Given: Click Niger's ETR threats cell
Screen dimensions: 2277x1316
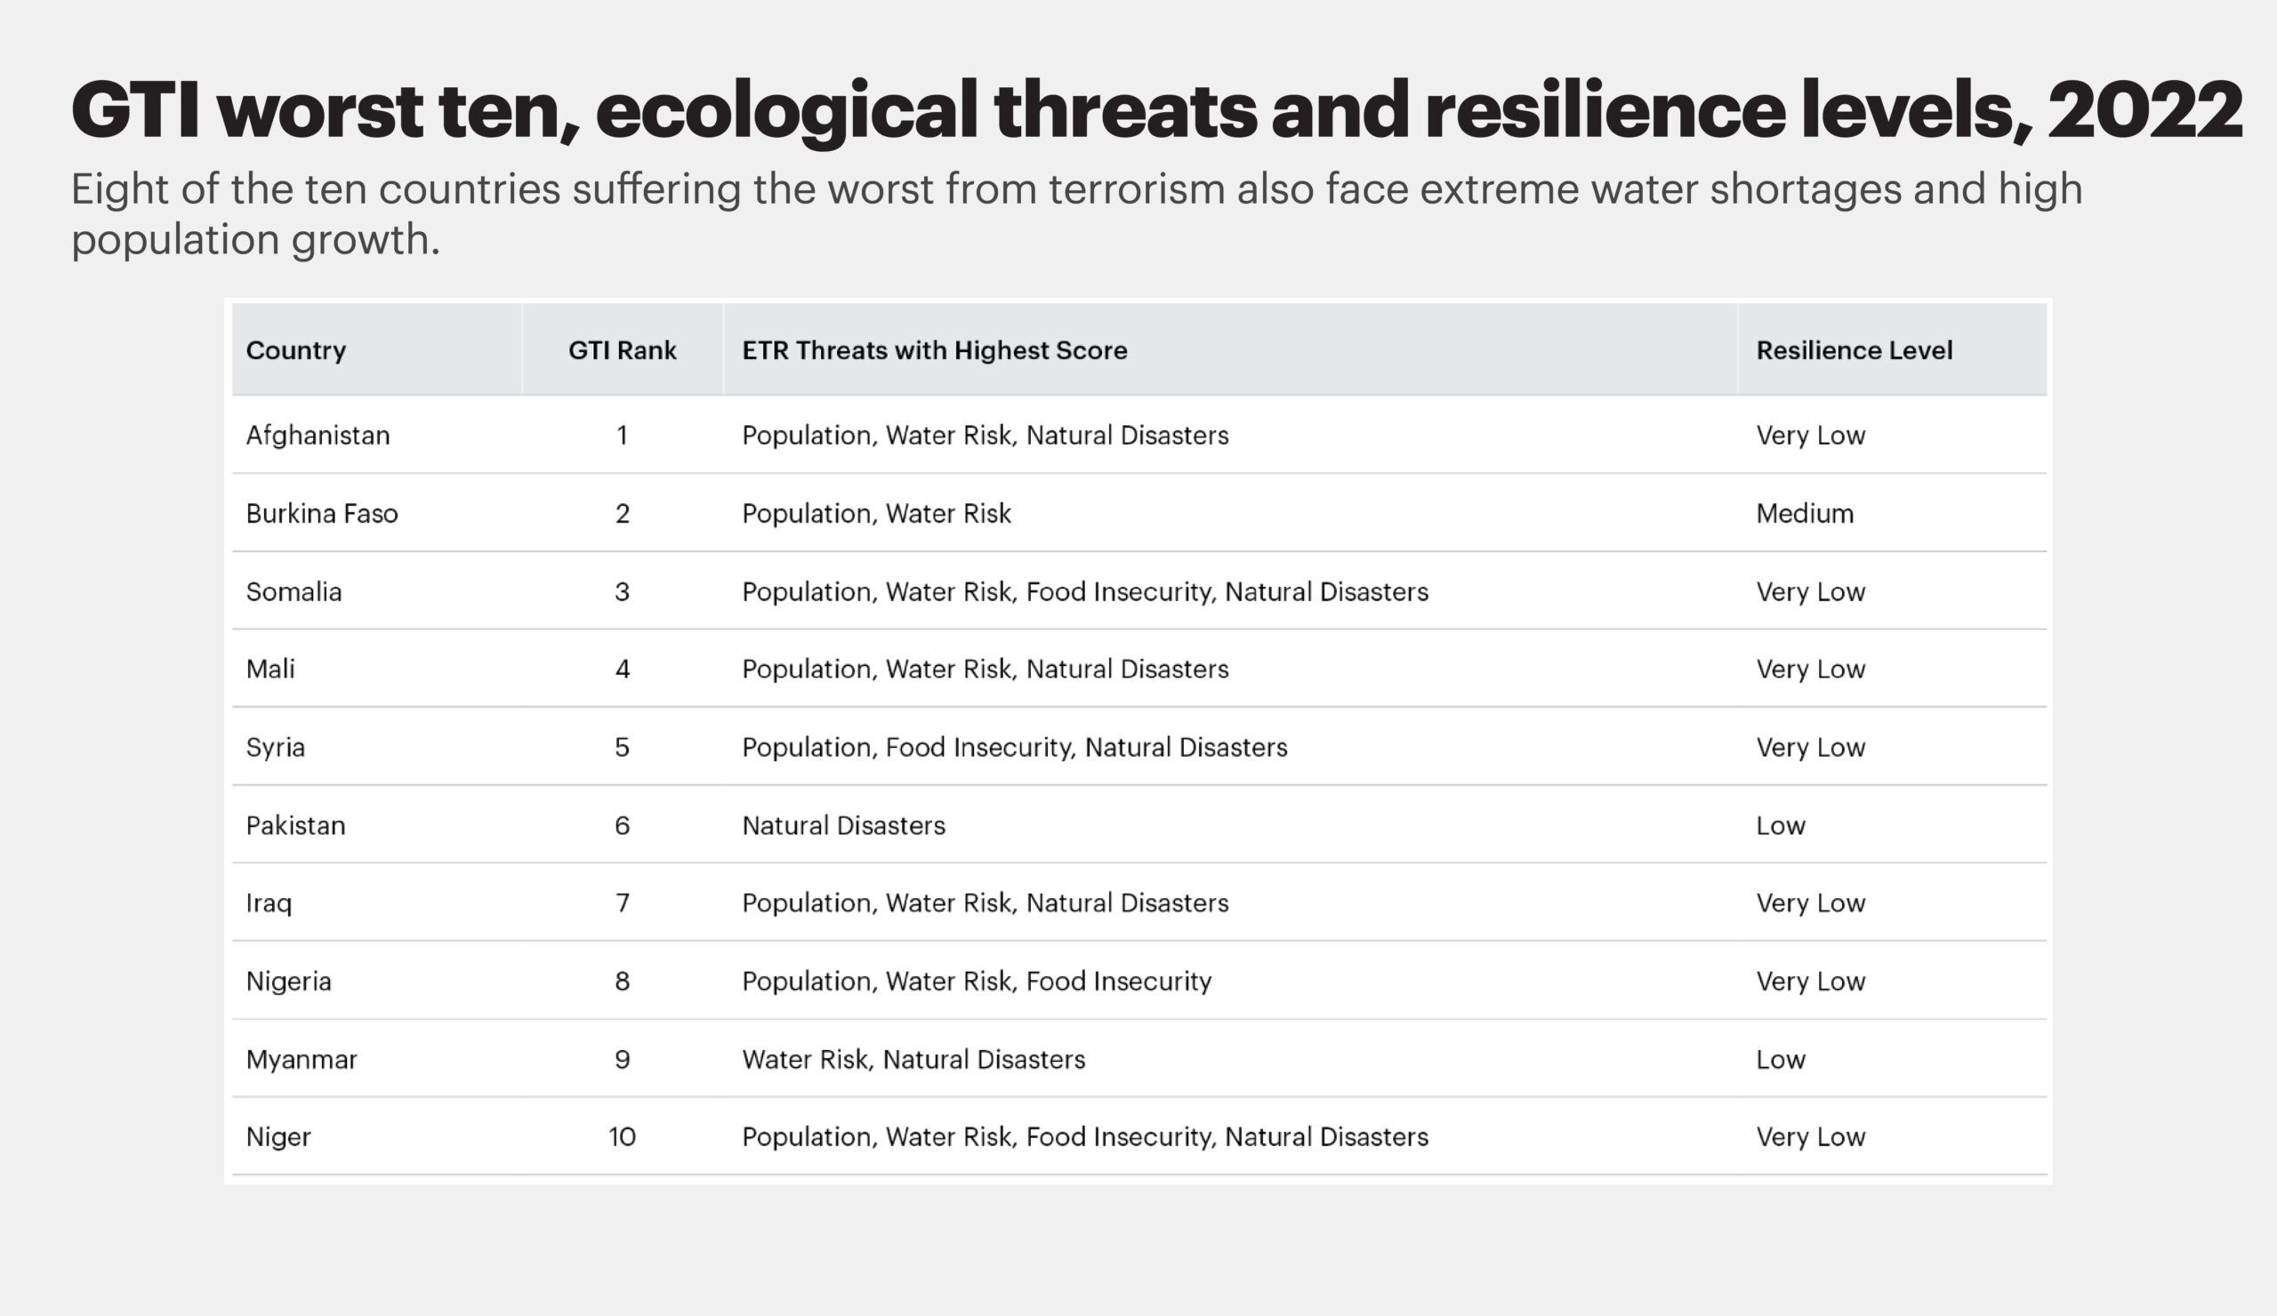Looking at the screenshot, I should click(x=1085, y=1136).
